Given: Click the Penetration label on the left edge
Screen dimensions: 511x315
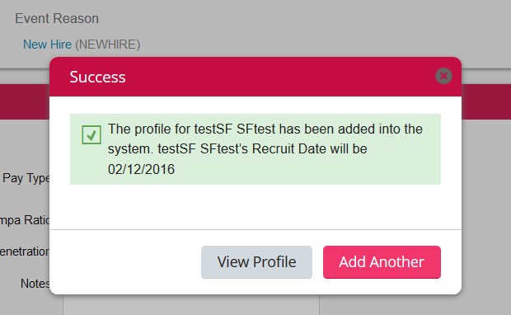Looking at the screenshot, I should click(25, 252).
